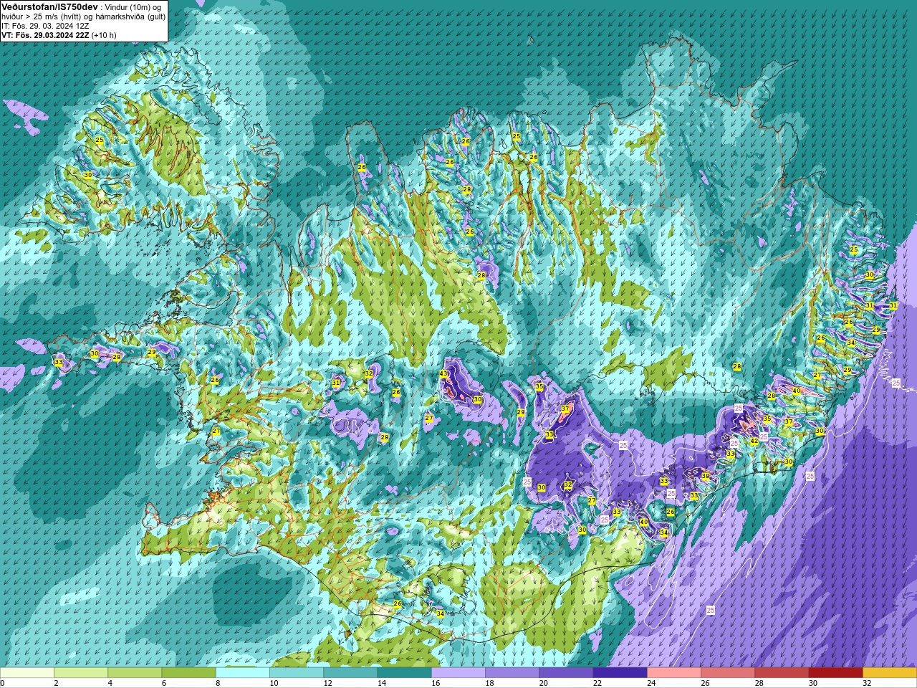This screenshot has height=688, width=917.
Task: Click the legend tick number 0
Action: click(x=3, y=683)
